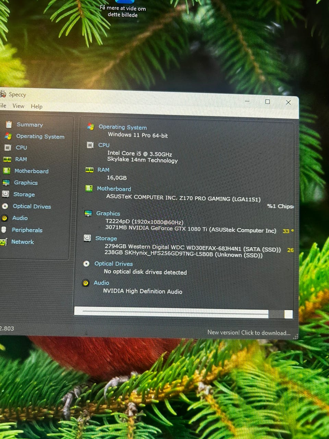Click No optical disk drives detected text
Viewport: 329px width, 439px height.
pyautogui.click(x=145, y=272)
